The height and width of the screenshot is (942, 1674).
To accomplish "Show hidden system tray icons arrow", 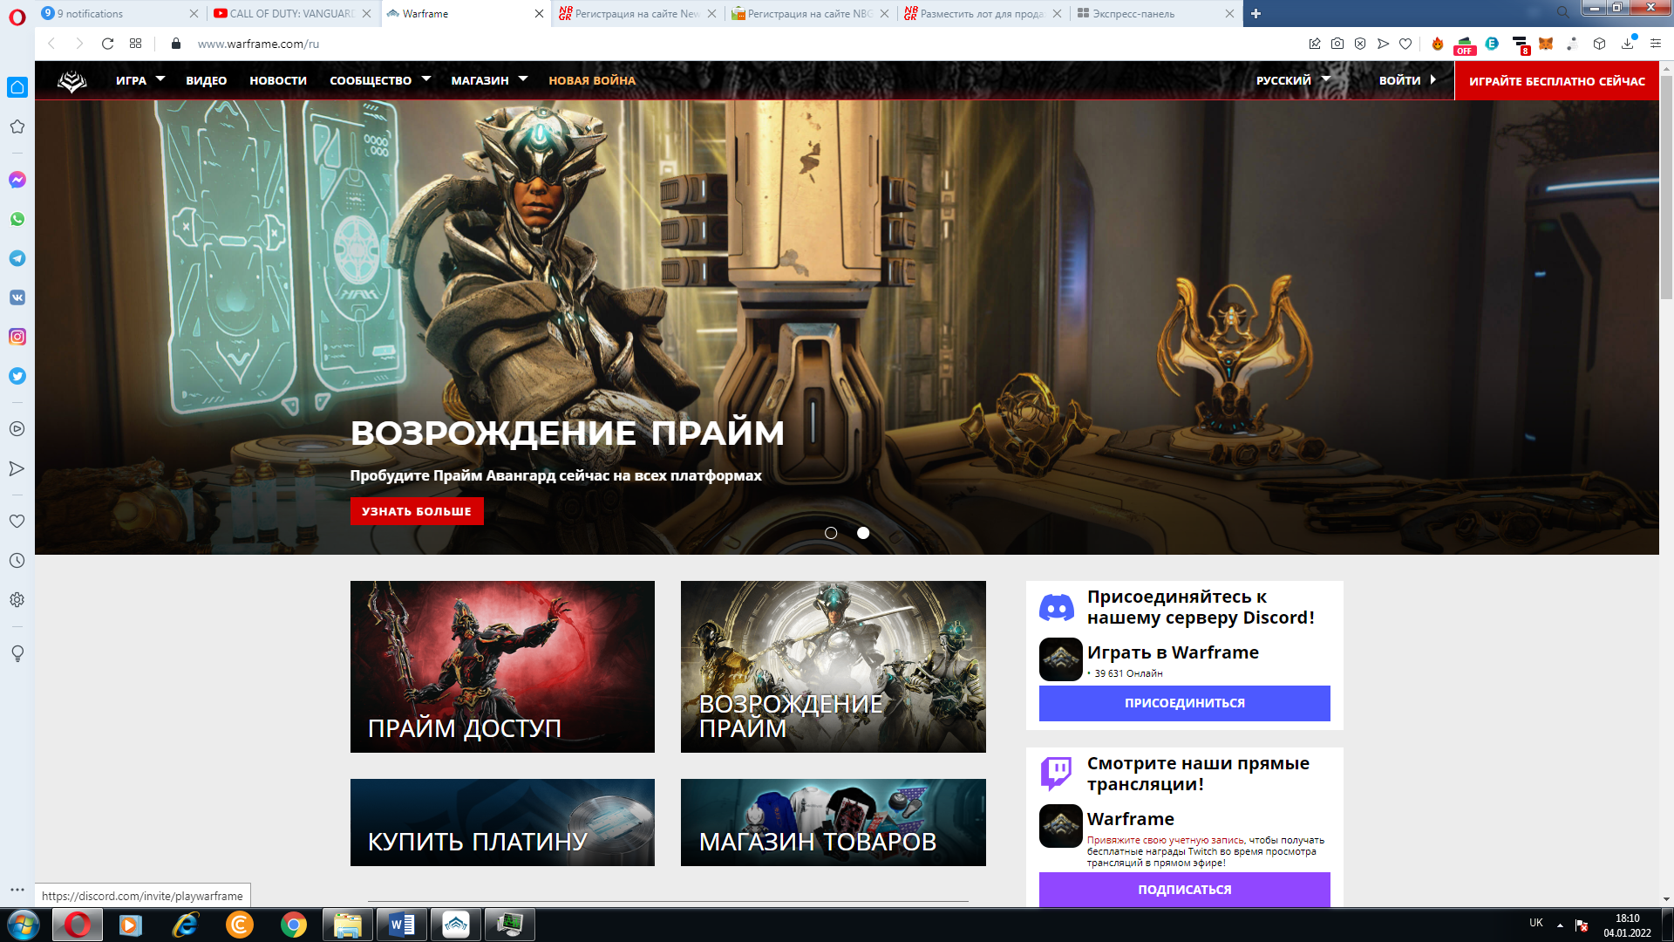I will coord(1560,925).
